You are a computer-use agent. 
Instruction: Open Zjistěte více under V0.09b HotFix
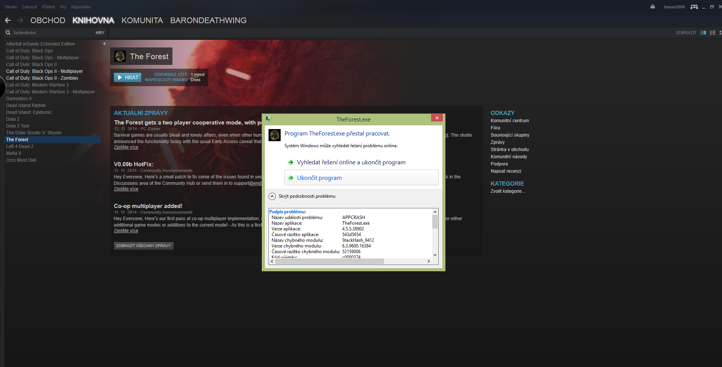pos(126,189)
